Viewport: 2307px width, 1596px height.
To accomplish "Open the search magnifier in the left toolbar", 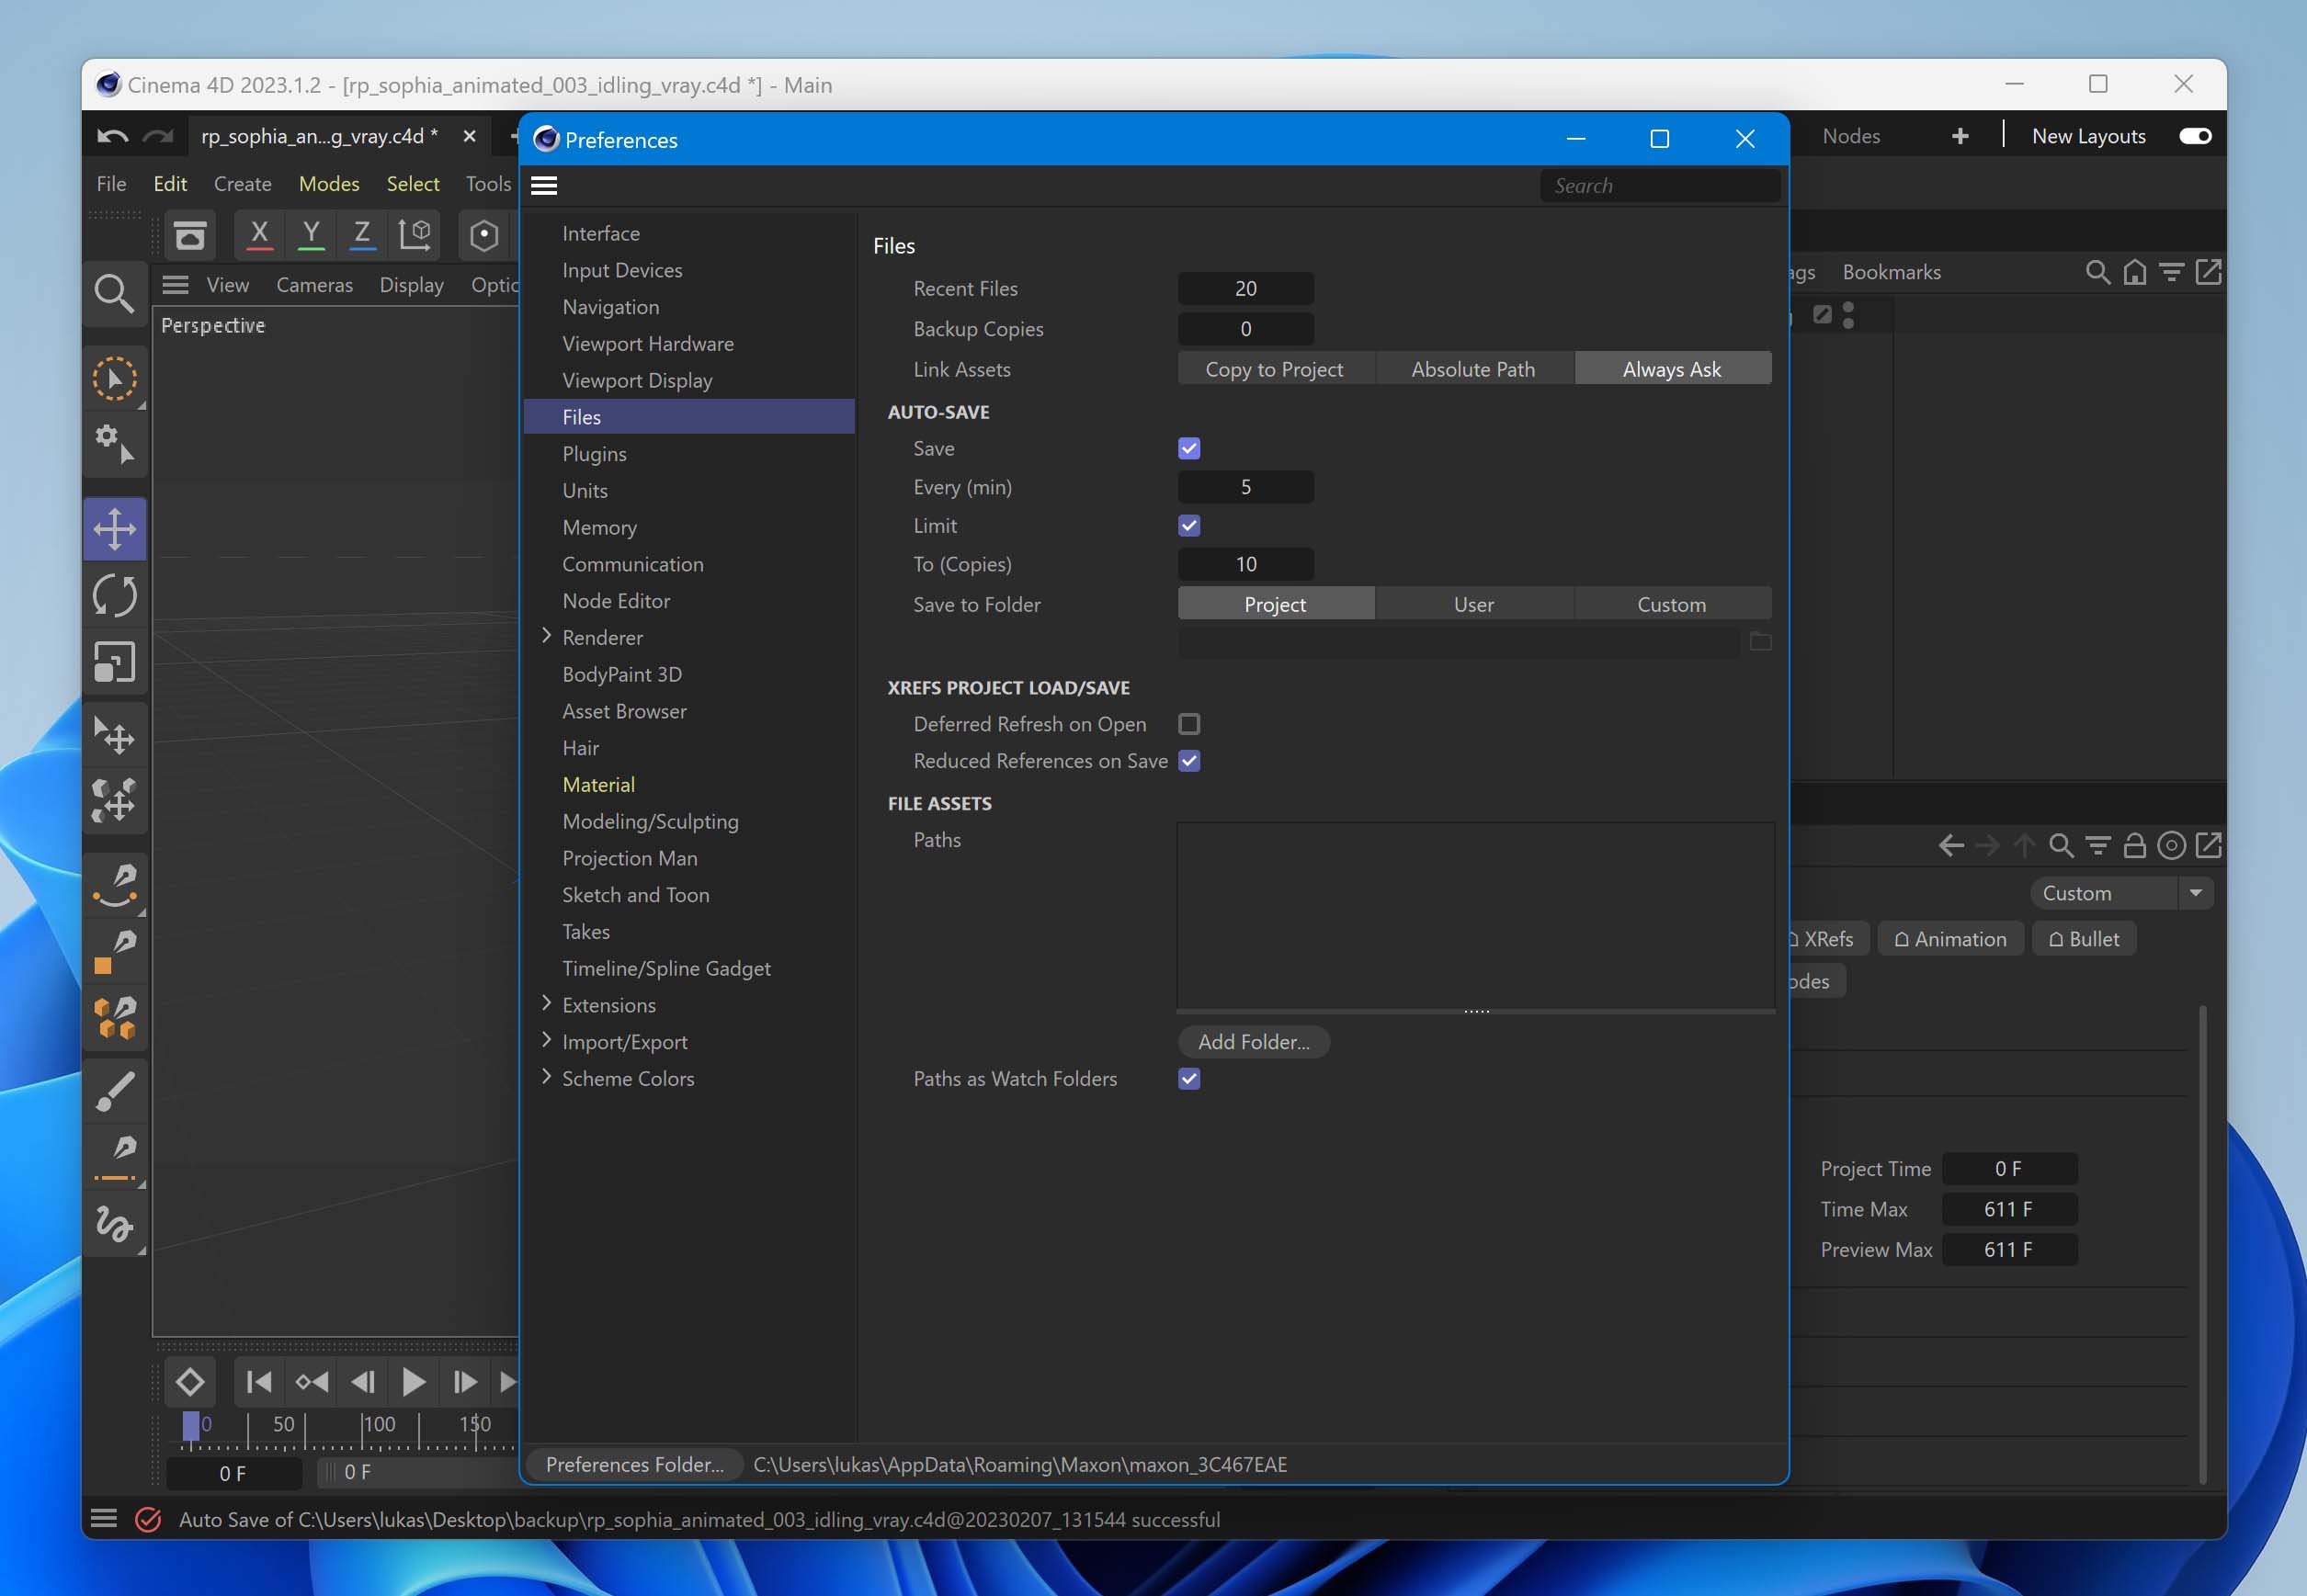I will [114, 294].
